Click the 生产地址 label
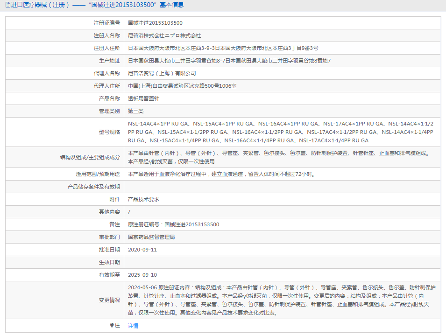446x335 pixels. [109, 61]
